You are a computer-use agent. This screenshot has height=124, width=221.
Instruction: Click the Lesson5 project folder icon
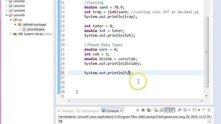pyautogui.click(x=11, y=15)
